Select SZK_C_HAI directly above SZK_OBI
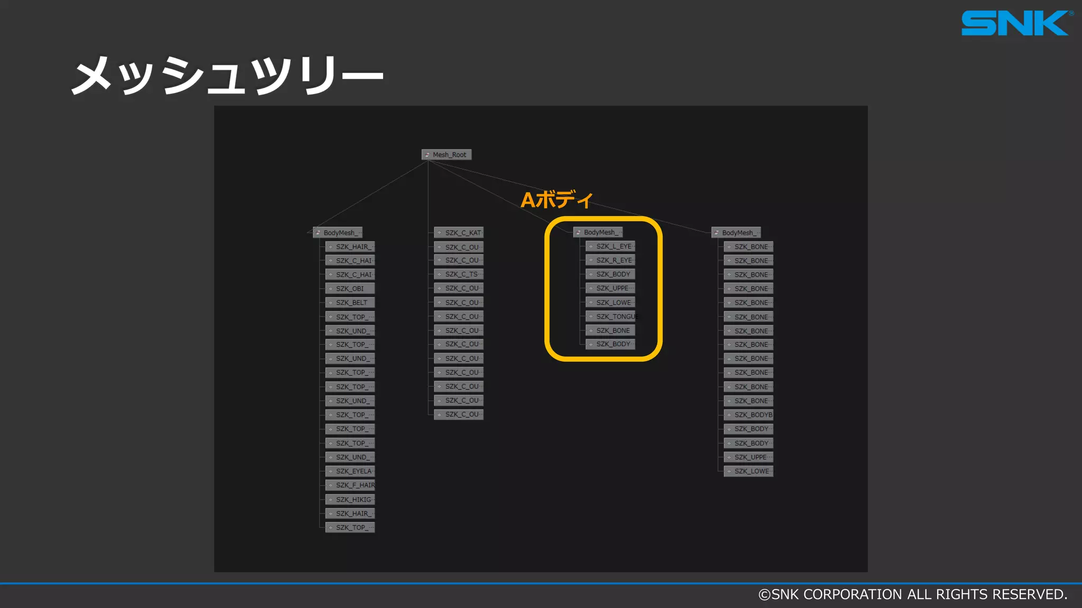 pos(350,274)
